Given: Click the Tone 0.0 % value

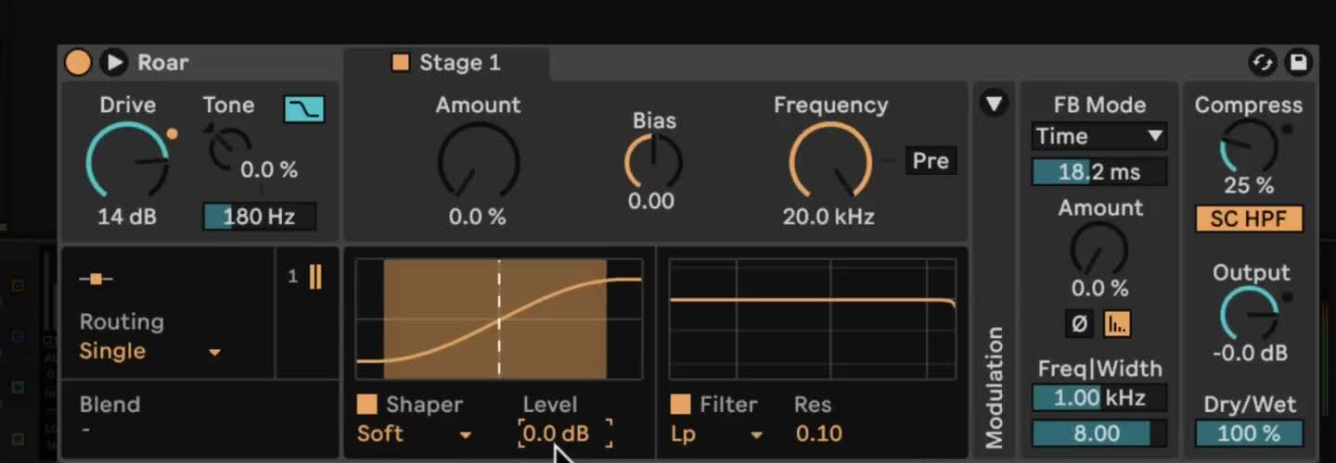Looking at the screenshot, I should tap(269, 170).
